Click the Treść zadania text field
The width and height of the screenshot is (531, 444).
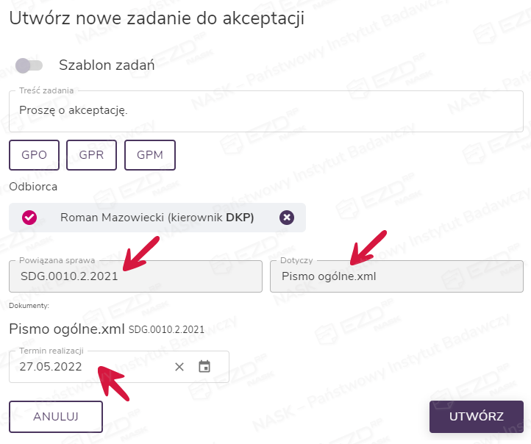tap(265, 112)
